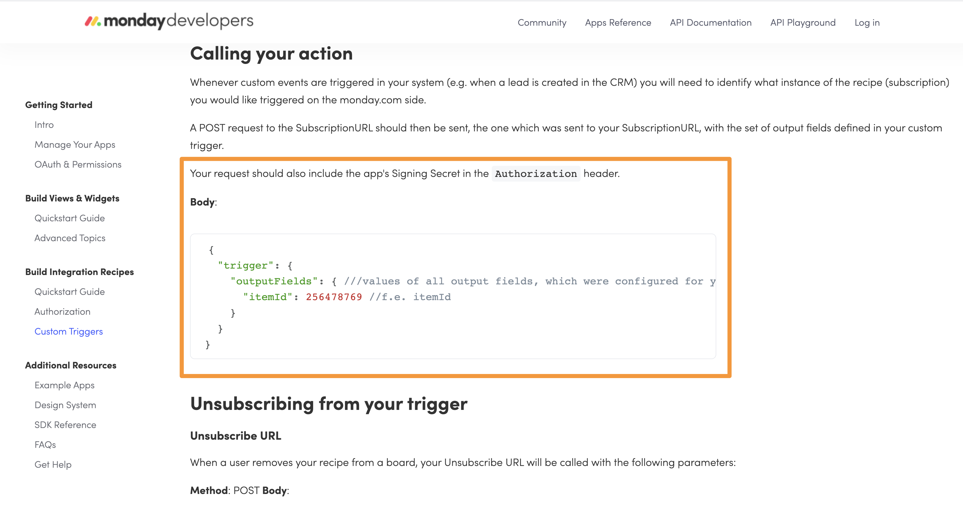
Task: Select Advanced Topics in the sidebar
Action: coord(70,238)
